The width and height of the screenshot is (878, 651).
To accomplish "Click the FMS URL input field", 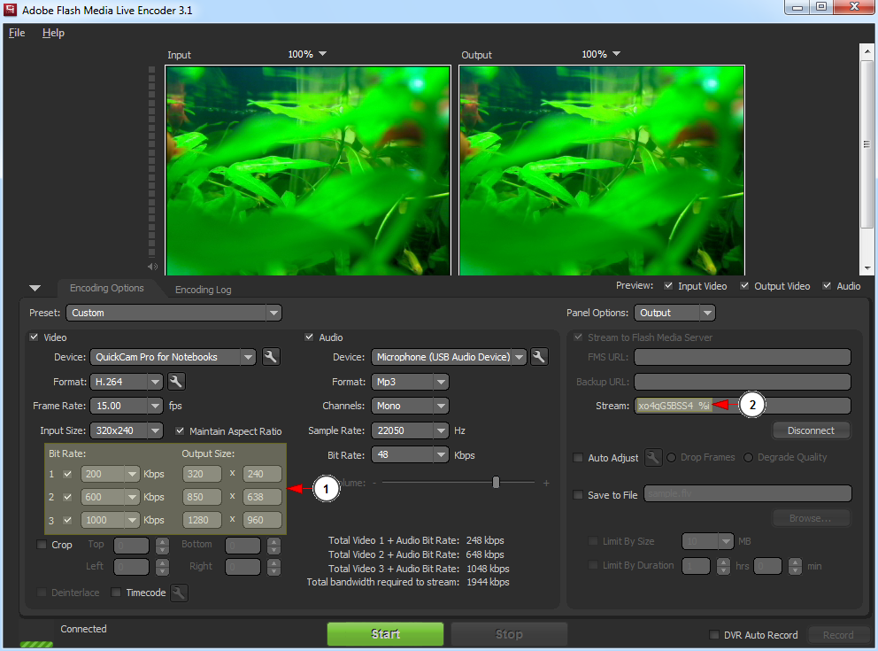I will click(x=743, y=357).
